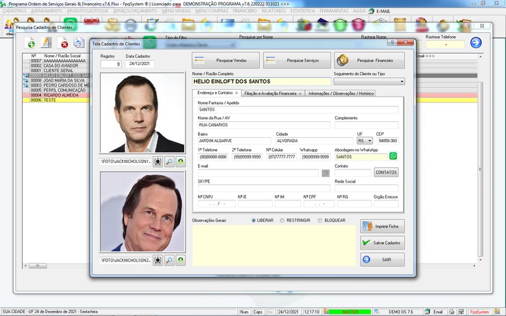
Task: Click new client icon with green plus
Action: click(30, 43)
